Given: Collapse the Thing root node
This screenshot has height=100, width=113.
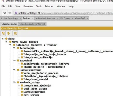Looking at the screenshot, I should point(2,39).
